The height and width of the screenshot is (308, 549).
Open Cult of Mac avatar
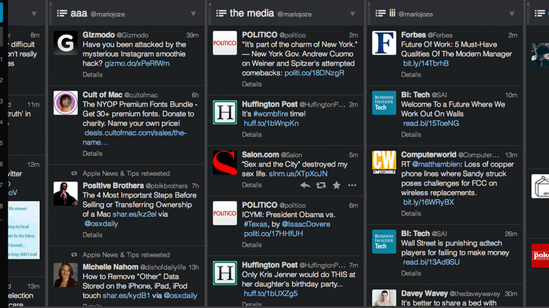[65, 103]
